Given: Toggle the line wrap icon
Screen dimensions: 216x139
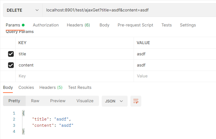Looking at the screenshot, I should [136, 101].
